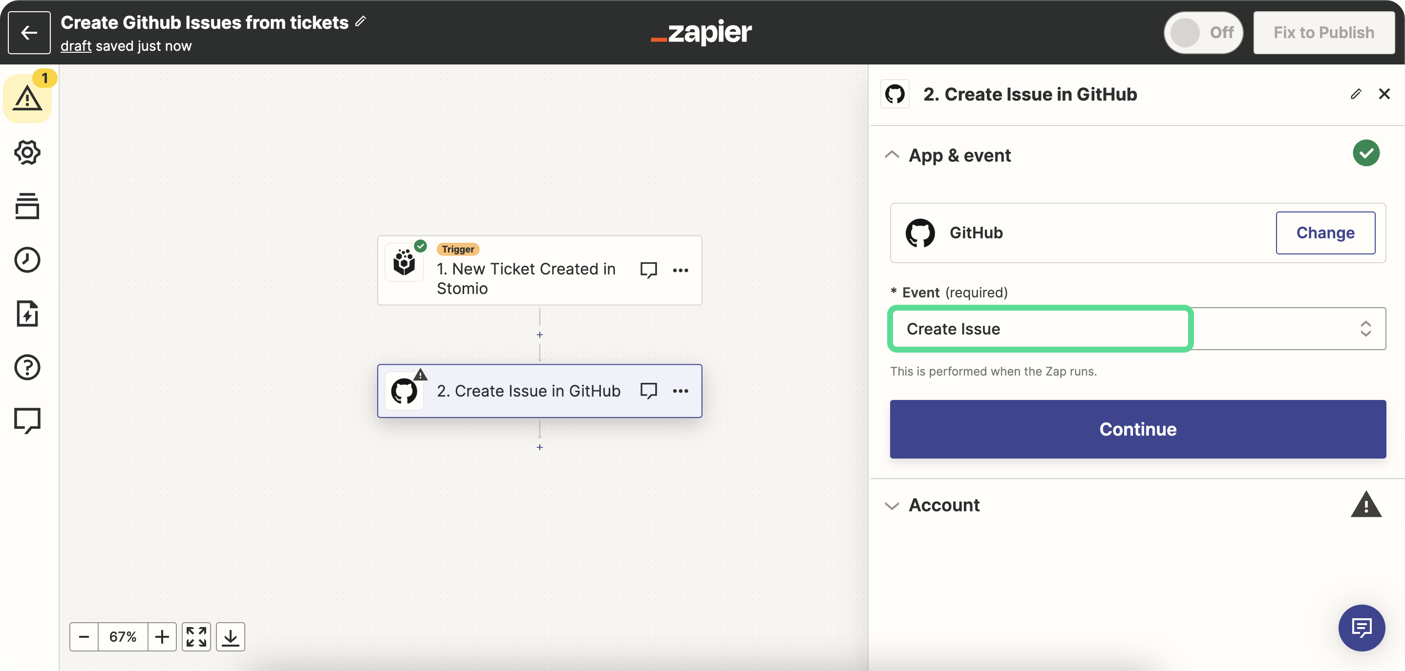1405x671 pixels.
Task: Open the Event dropdown showing Create Issue
Action: point(1137,329)
